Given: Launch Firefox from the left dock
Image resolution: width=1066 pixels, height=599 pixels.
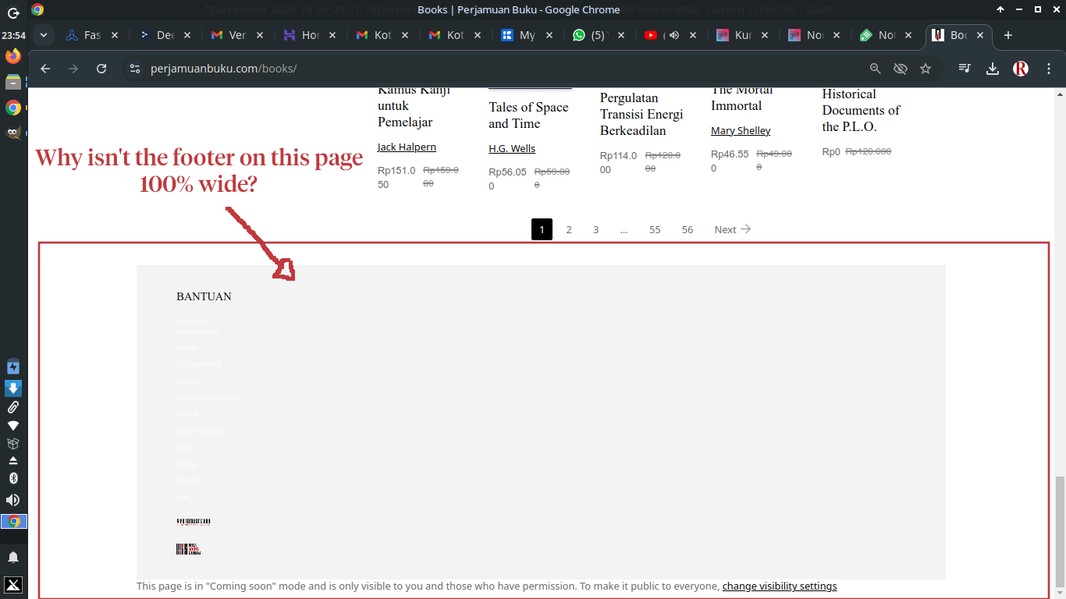Looking at the screenshot, I should pos(13,56).
